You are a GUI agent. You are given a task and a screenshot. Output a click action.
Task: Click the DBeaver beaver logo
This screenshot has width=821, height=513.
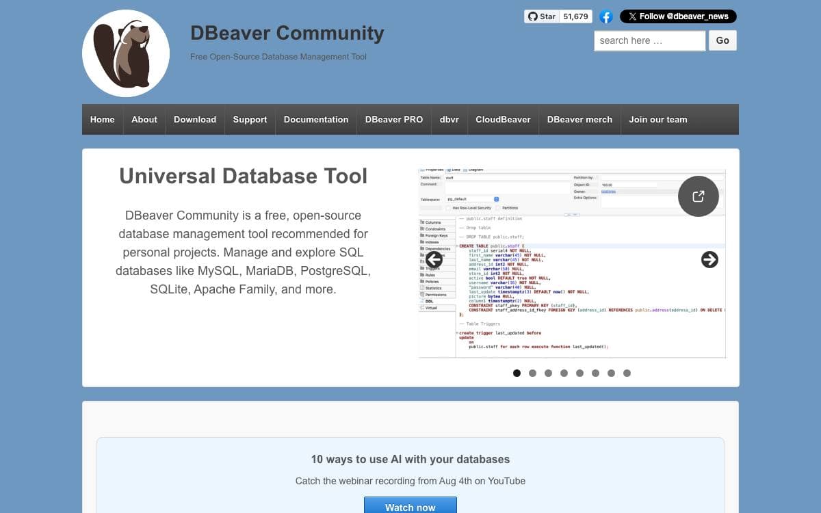[x=126, y=53]
